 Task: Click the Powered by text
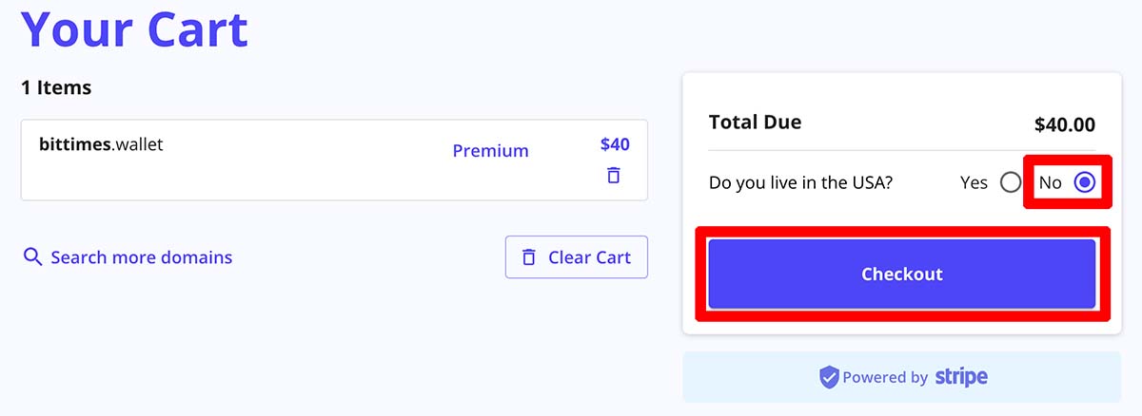point(885,377)
